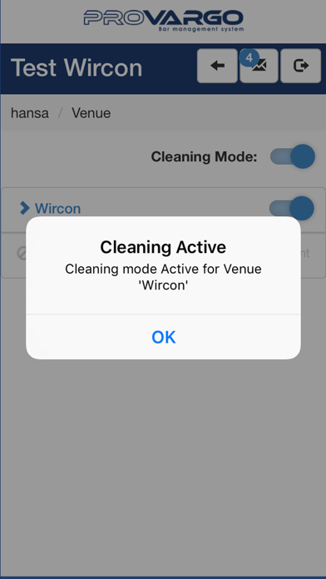This screenshot has height=579, width=326.
Task: Go back using the left arrow button
Action: 217,66
